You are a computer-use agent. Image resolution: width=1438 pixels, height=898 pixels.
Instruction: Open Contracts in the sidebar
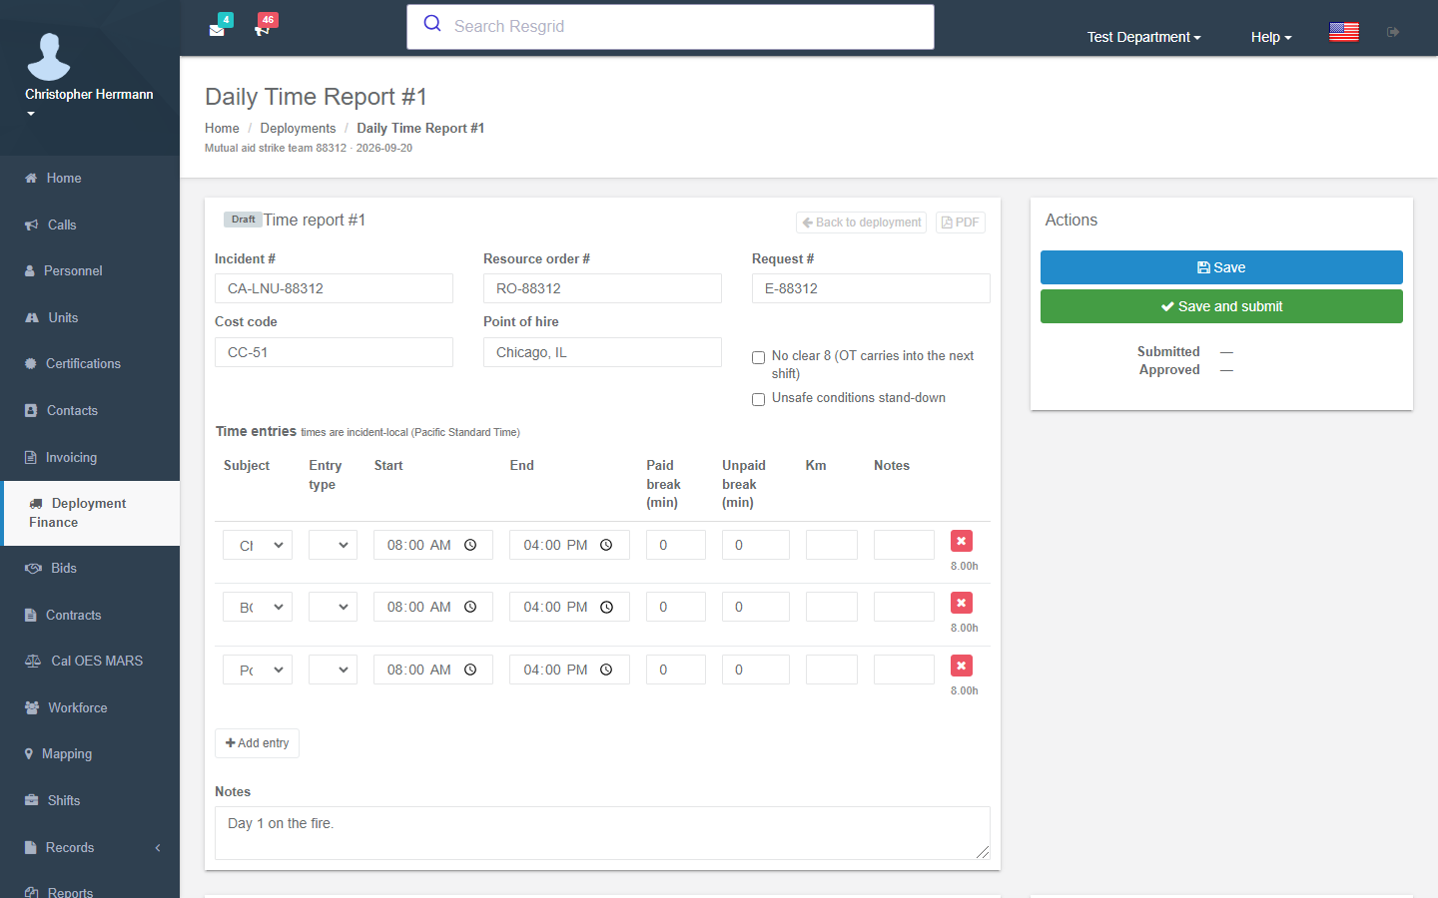pos(90,615)
